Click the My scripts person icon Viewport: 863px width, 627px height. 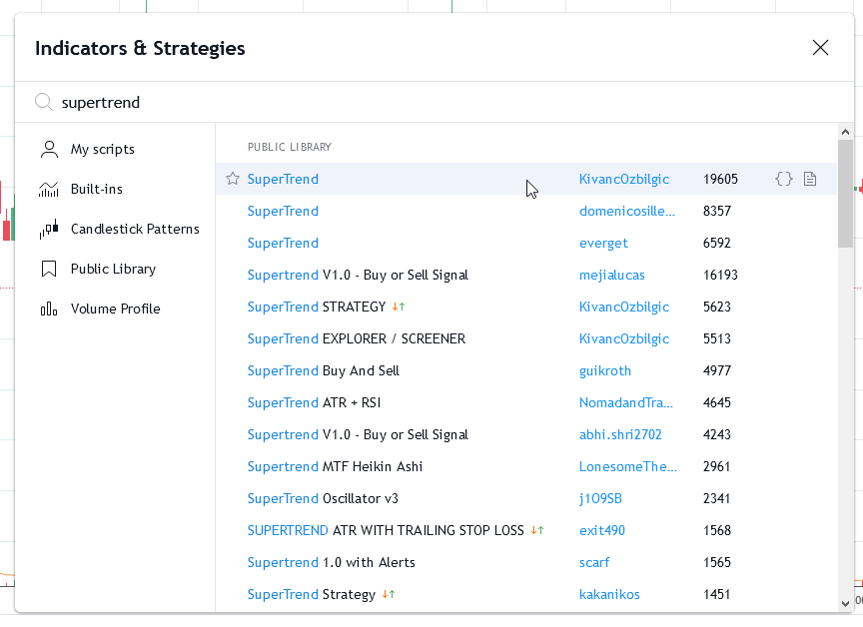49,149
